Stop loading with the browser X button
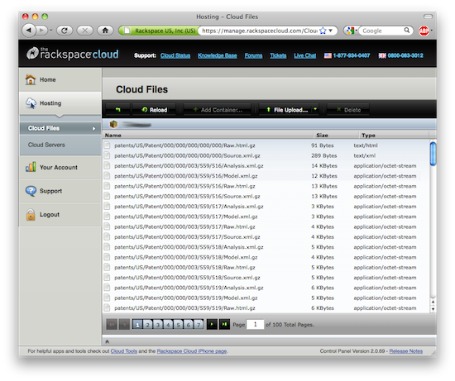Screen dimensions: 455x381 (x=84, y=30)
